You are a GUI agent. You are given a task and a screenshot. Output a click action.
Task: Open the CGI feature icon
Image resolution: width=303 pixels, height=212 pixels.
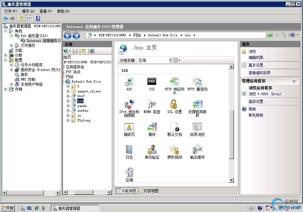152,84
